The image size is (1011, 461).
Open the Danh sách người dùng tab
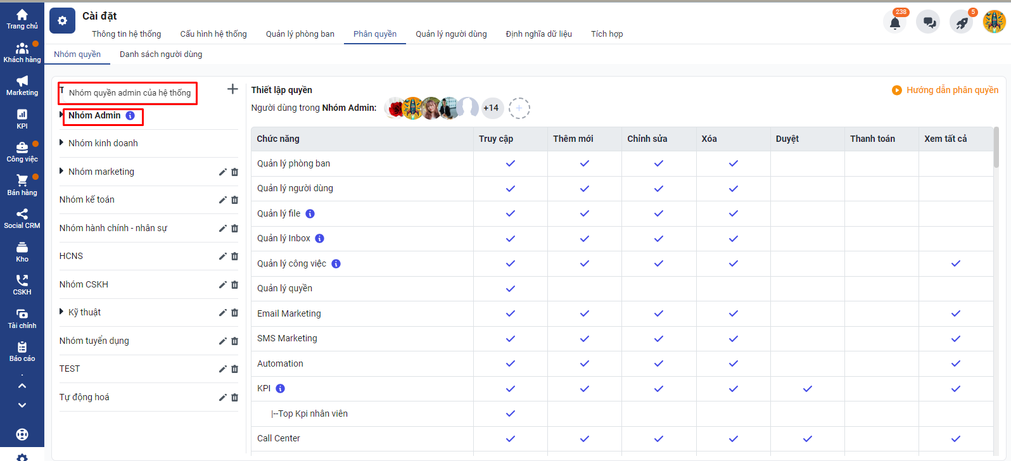[161, 54]
